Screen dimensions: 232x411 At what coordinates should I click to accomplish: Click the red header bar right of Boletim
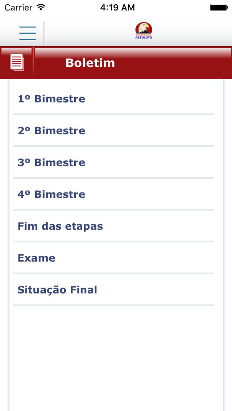(x=173, y=63)
